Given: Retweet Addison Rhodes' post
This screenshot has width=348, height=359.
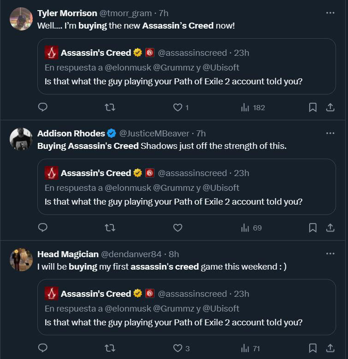Looking at the screenshot, I should (x=110, y=228).
